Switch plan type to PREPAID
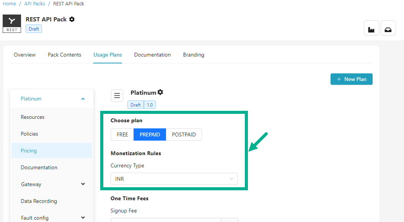 click(150, 134)
